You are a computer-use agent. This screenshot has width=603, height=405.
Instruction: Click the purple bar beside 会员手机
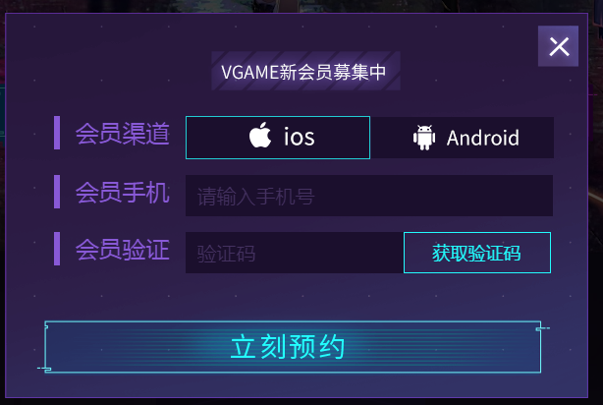pyautogui.click(x=57, y=192)
